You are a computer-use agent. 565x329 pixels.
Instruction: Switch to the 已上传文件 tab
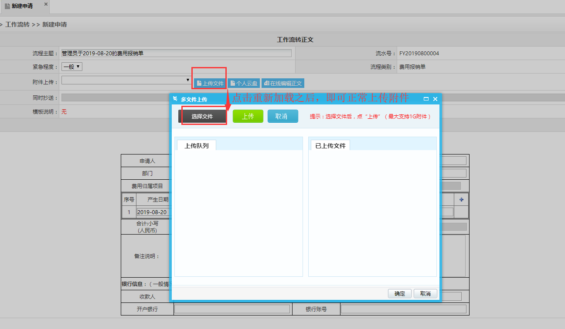[x=330, y=146]
